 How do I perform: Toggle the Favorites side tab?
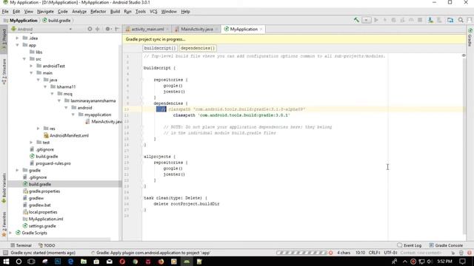[4, 224]
